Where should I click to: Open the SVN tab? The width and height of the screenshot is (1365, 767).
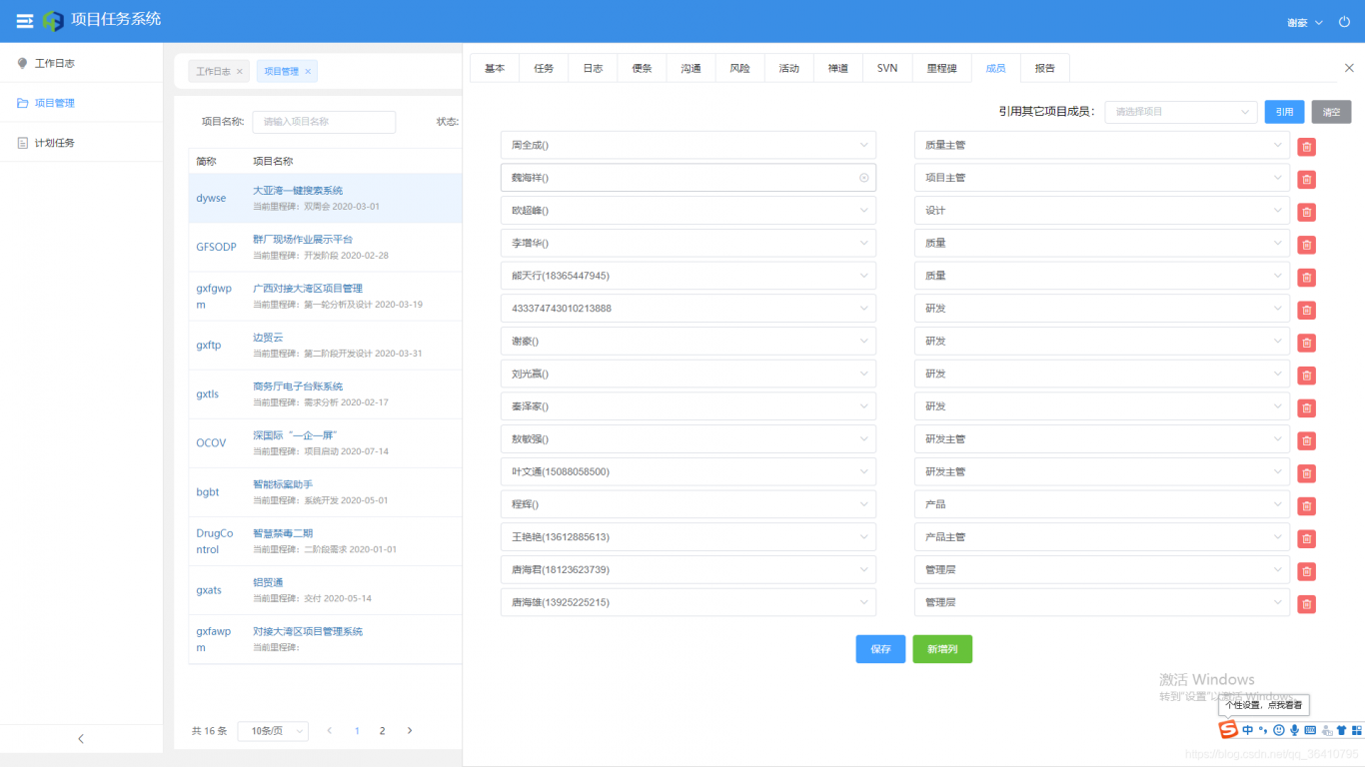(887, 68)
